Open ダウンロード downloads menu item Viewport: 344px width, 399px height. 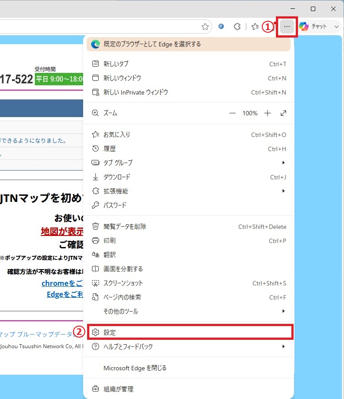189,177
